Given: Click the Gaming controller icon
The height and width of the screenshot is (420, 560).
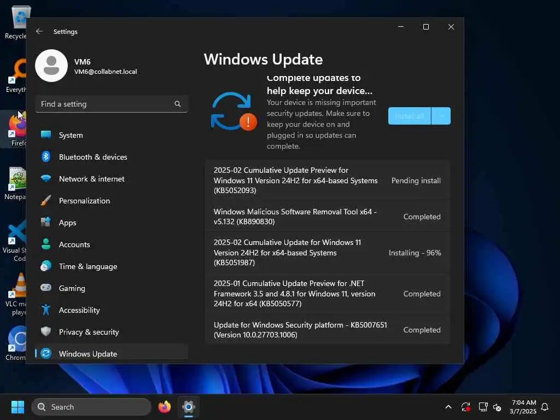Looking at the screenshot, I should click(x=46, y=288).
